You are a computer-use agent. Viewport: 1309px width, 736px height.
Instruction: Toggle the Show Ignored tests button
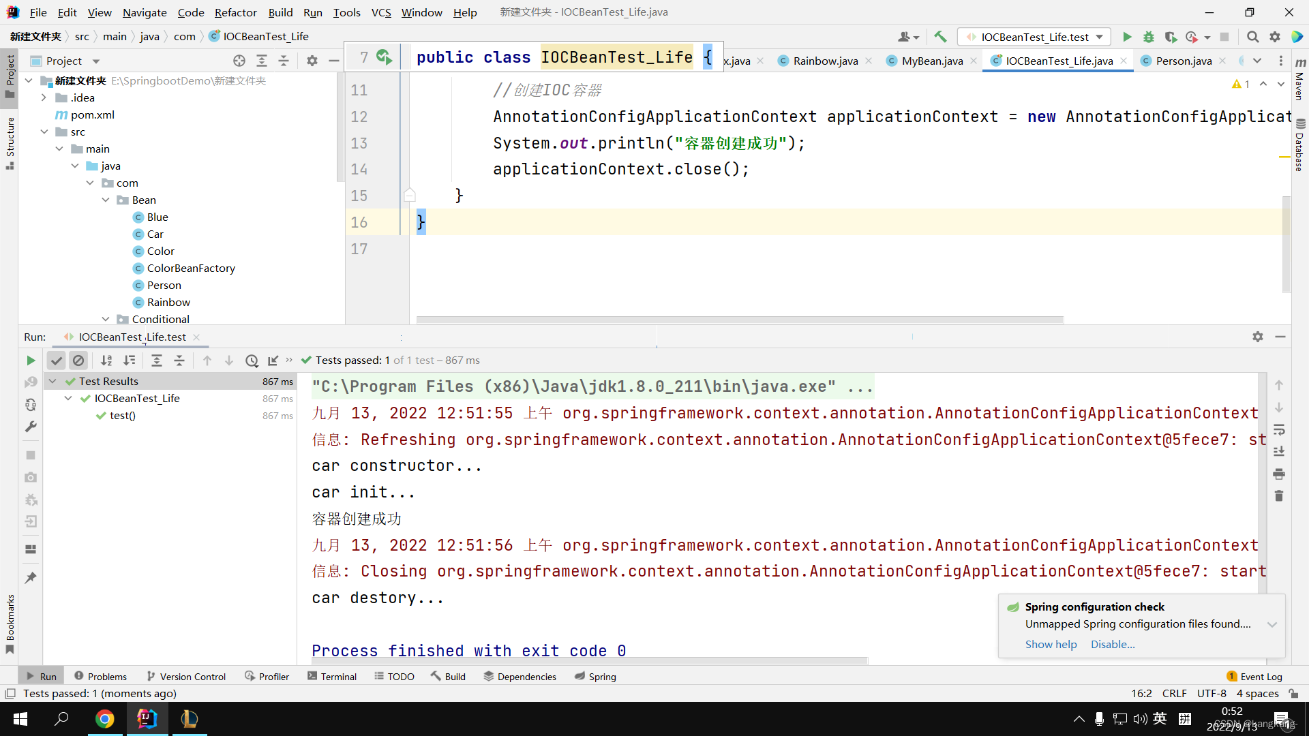78,361
